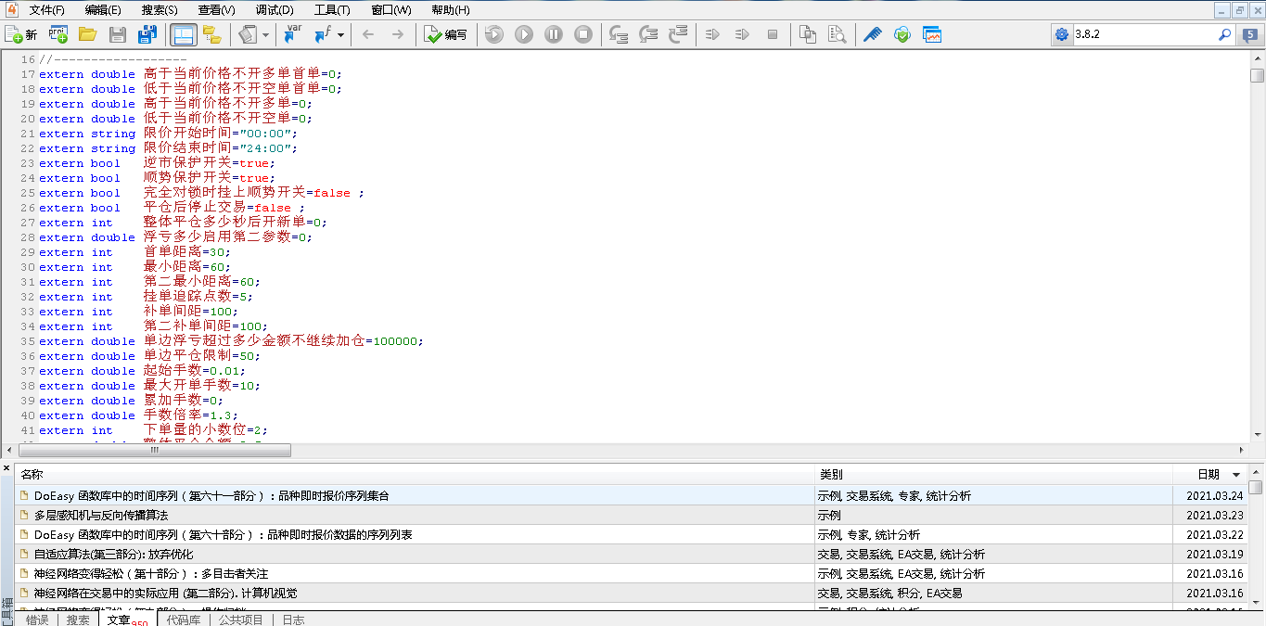1266x626 pixels.
Task: Click the magnifier icon in the search box
Action: tap(1225, 34)
